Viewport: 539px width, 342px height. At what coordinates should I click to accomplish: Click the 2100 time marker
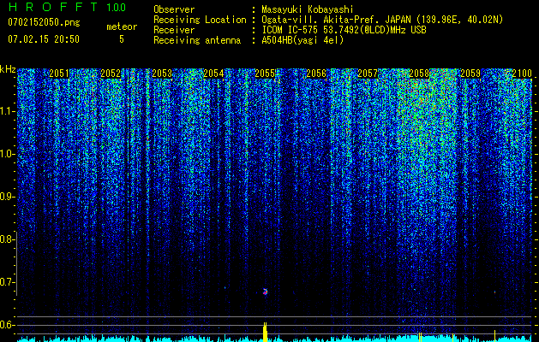pyautogui.click(x=522, y=74)
